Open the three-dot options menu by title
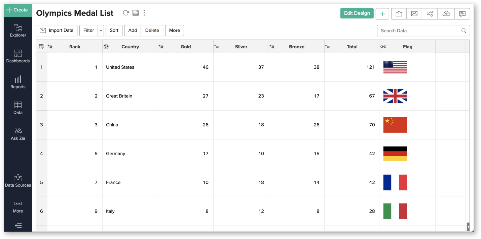481x239 pixels. tap(144, 13)
